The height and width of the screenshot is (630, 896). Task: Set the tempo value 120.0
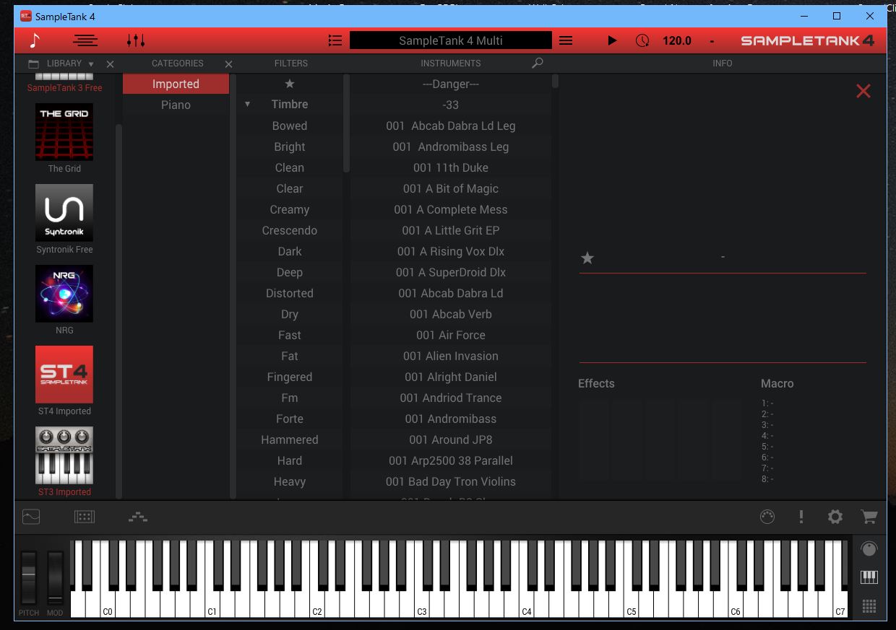tap(677, 40)
